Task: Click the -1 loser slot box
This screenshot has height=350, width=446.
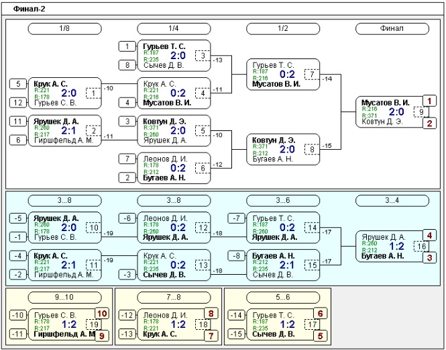Action: coord(18,237)
